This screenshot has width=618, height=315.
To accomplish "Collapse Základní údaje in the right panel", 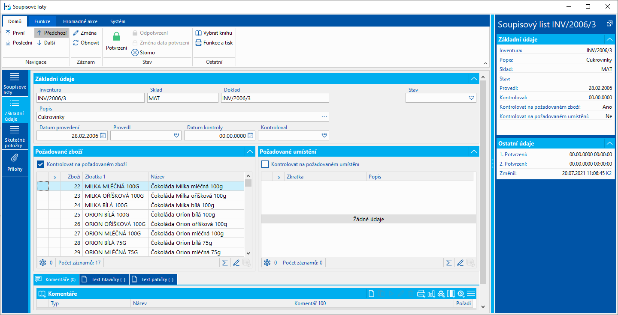I will click(x=609, y=39).
